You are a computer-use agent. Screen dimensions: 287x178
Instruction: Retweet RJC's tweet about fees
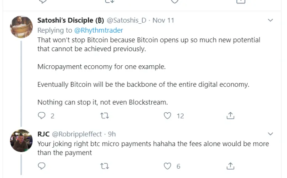click(105, 166)
